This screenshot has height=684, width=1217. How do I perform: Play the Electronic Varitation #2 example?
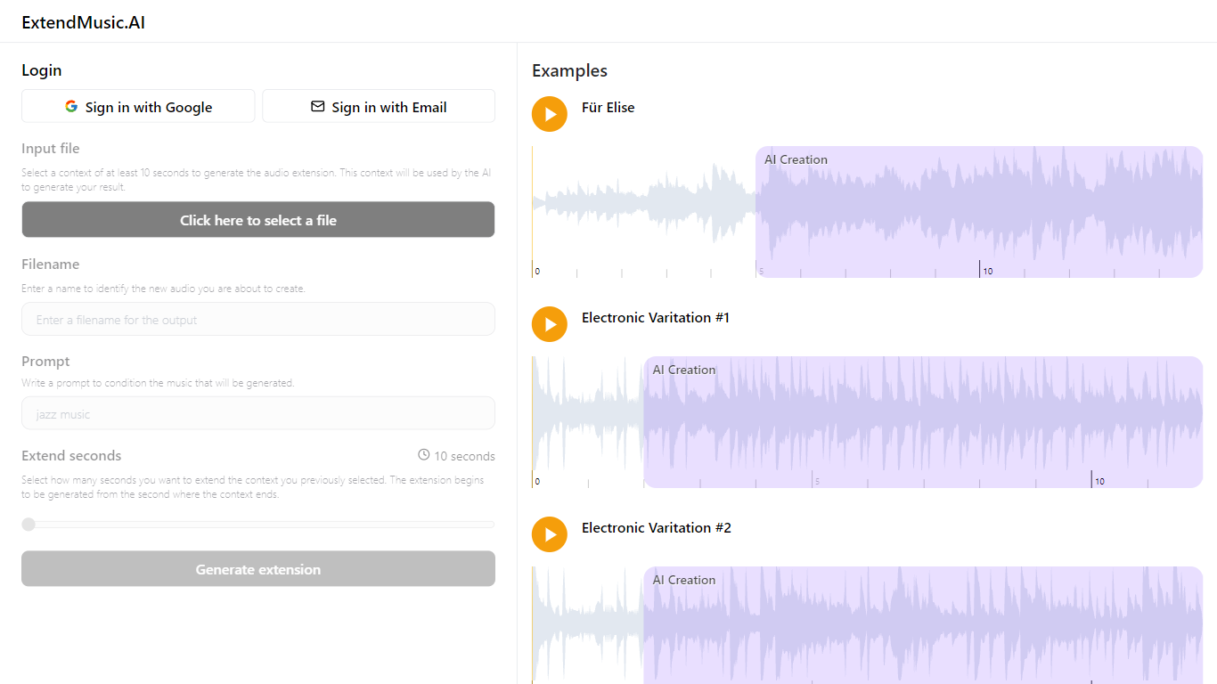coord(550,534)
